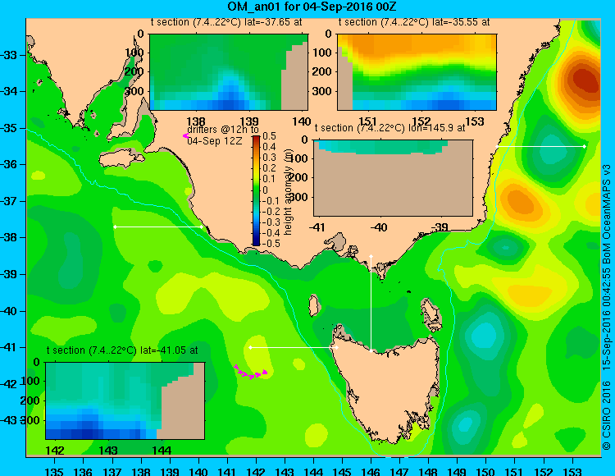Screen dimensions: 615x476
Task: Click the red warm eddy near 153E 34S
Action: 585,81
